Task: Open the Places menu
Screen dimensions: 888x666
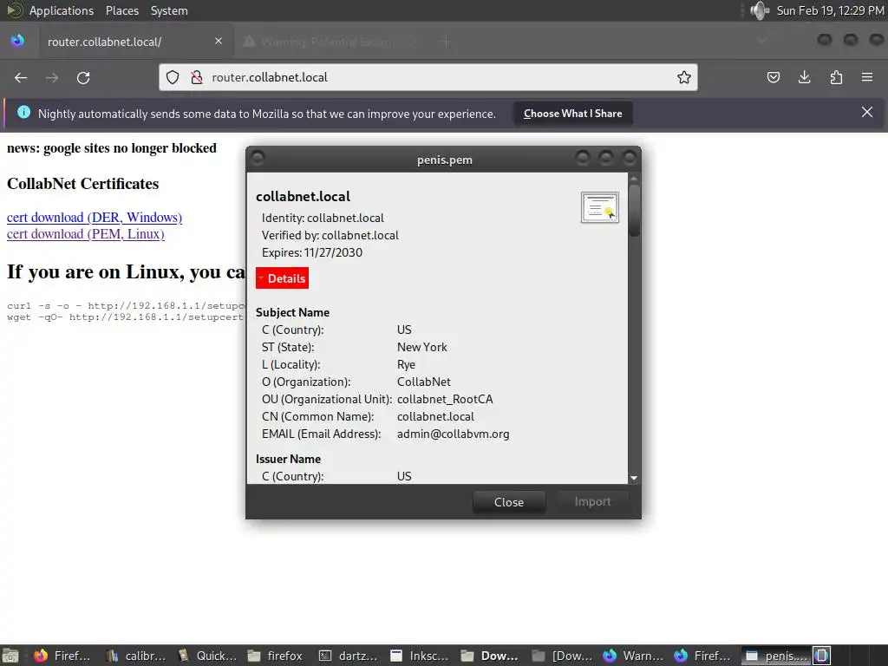Action: (x=122, y=10)
